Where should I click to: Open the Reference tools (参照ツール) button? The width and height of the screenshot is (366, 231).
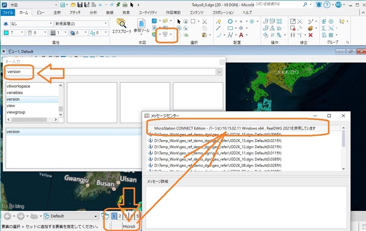141,26
